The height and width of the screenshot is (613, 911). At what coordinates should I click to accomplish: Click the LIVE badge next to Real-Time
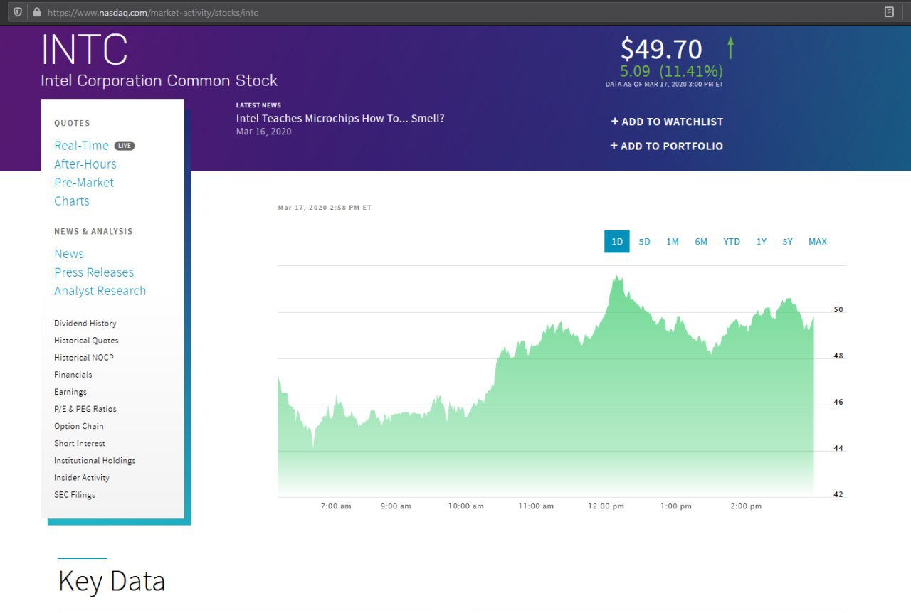(x=124, y=146)
